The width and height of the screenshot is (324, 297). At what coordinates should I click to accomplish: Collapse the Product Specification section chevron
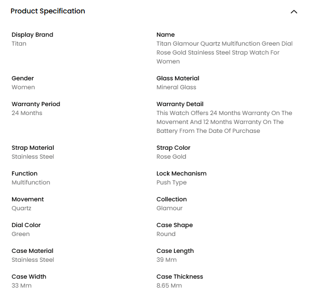tap(294, 11)
